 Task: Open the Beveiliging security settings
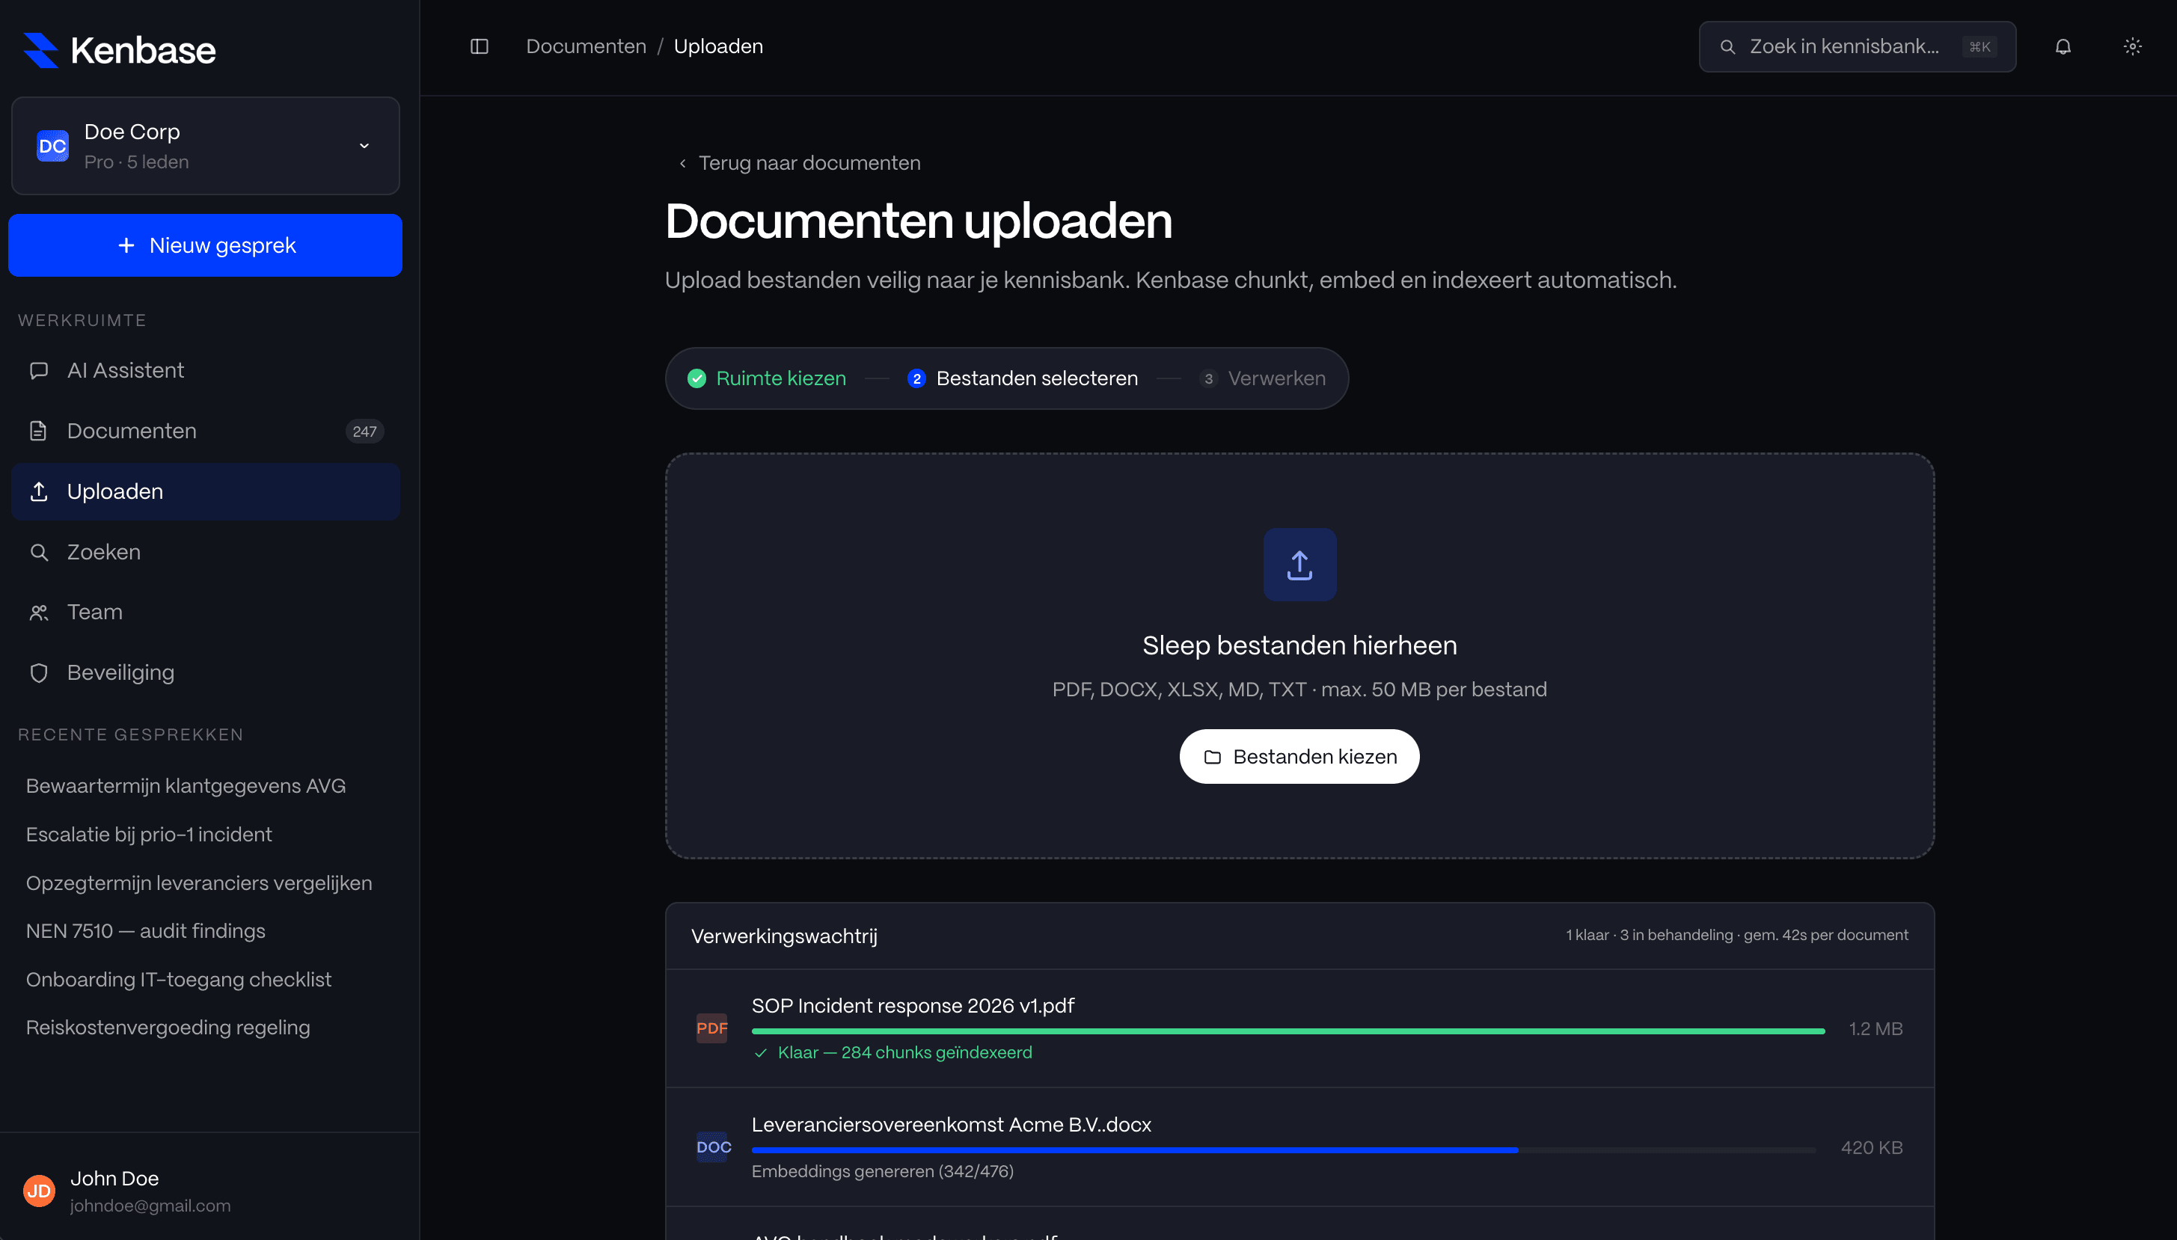coord(120,672)
